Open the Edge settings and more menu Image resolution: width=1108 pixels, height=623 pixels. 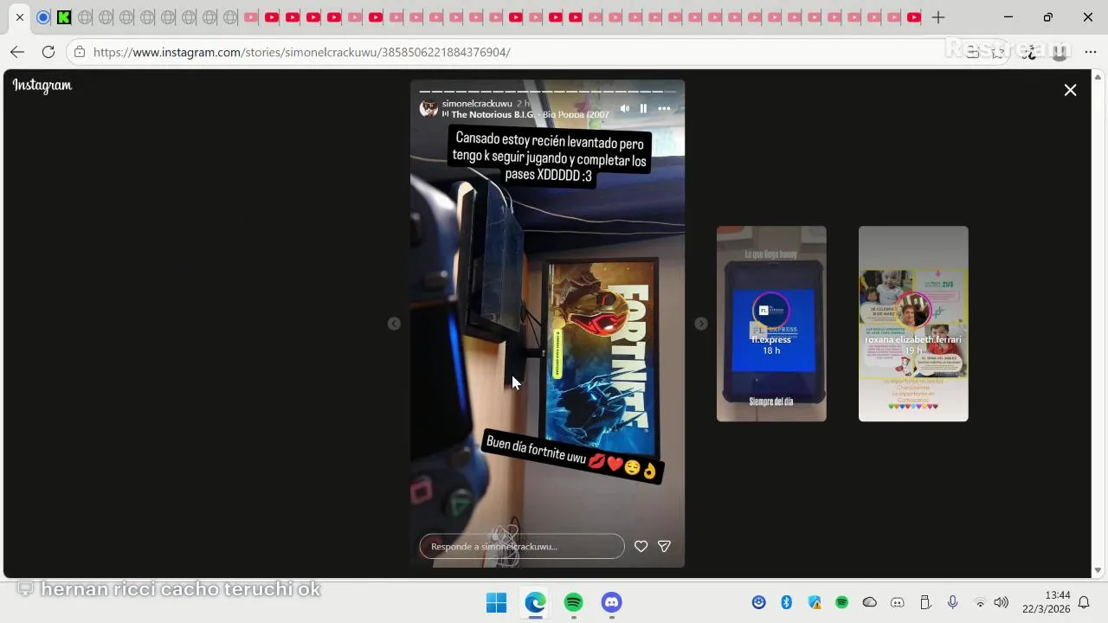(x=1090, y=52)
